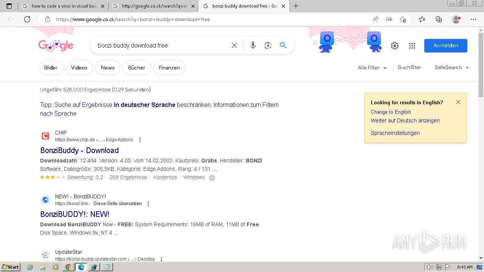Click the translate page icon

[x=389, y=19]
